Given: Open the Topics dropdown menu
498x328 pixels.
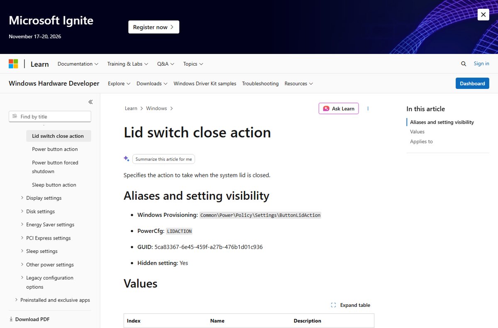Looking at the screenshot, I should 193,64.
